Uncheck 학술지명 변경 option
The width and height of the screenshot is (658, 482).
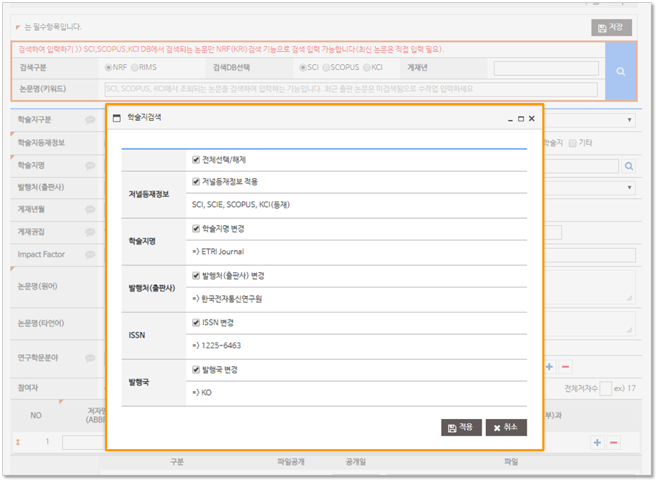196,229
